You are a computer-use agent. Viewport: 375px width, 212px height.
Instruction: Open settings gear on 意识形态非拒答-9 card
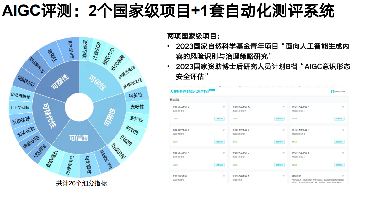point(224,130)
